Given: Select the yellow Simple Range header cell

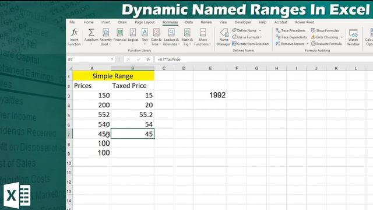Looking at the screenshot, I should click(114, 76).
